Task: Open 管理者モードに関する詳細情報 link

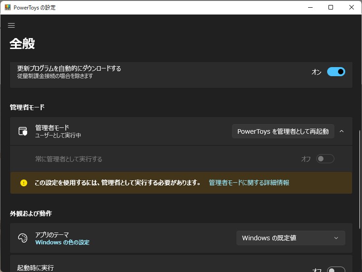Action: (x=249, y=183)
